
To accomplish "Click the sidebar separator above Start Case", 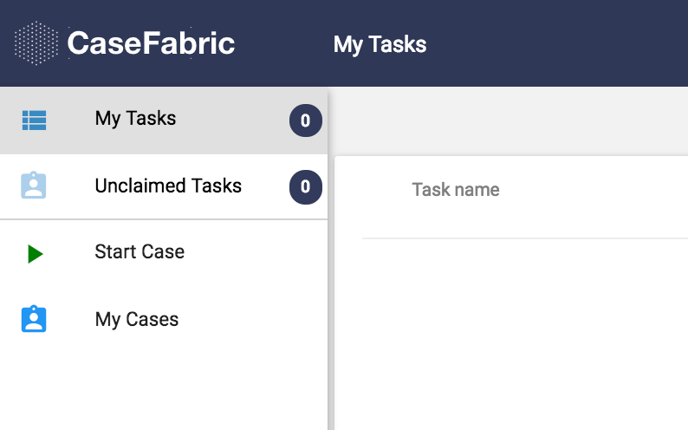I will click(x=164, y=219).
